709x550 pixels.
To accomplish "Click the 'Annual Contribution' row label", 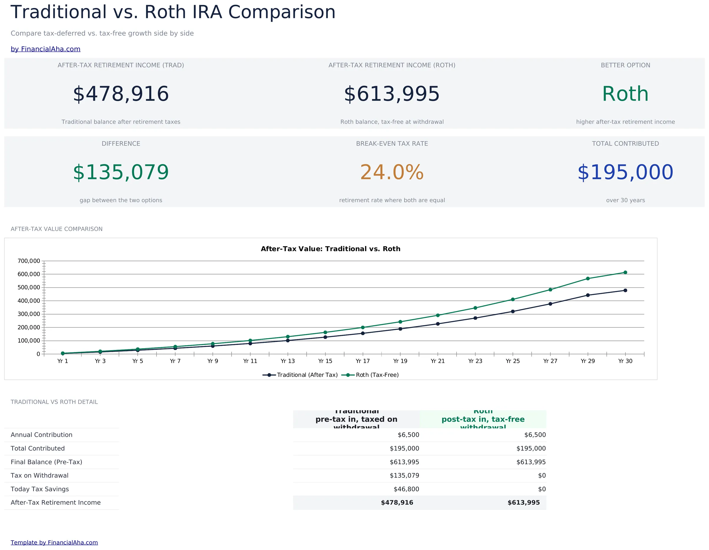I will [x=42, y=435].
